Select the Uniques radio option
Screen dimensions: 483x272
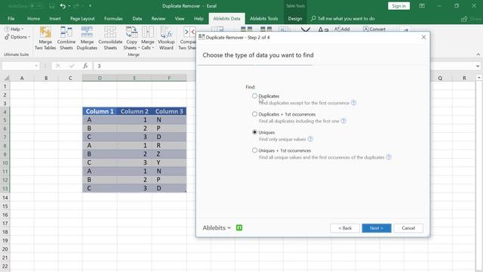click(x=254, y=132)
